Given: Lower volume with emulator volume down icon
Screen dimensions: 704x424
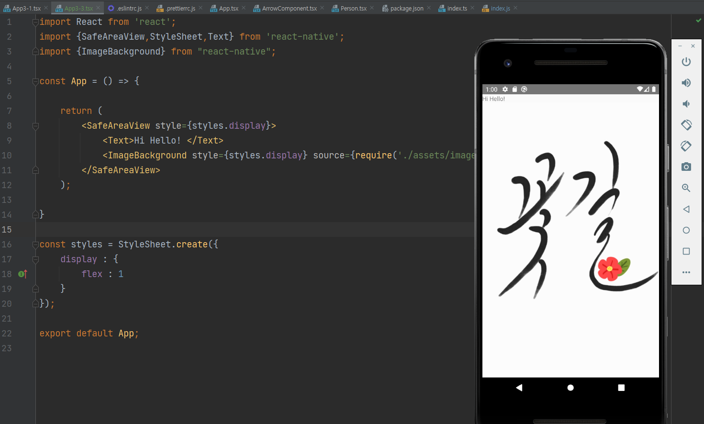Looking at the screenshot, I should 686,104.
